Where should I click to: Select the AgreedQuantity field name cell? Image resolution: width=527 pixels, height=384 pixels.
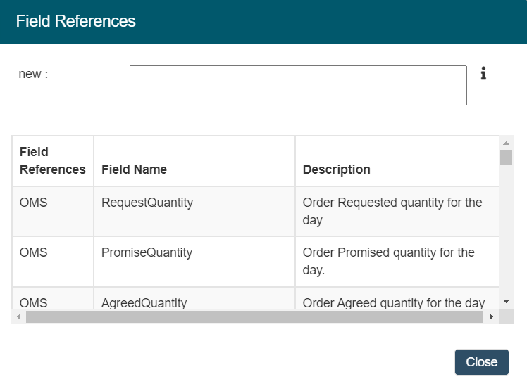(x=144, y=303)
